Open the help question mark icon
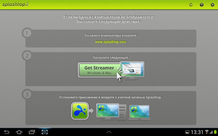218x136 pixels. [x=202, y=5]
